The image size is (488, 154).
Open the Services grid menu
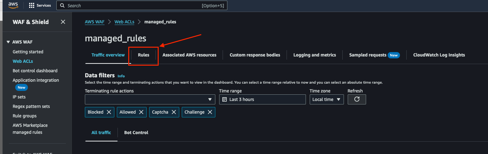point(32,5)
